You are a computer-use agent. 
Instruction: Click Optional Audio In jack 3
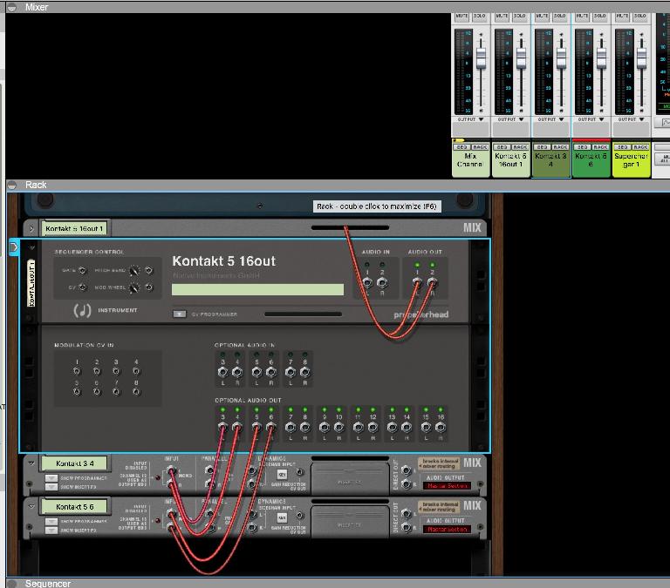(222, 372)
